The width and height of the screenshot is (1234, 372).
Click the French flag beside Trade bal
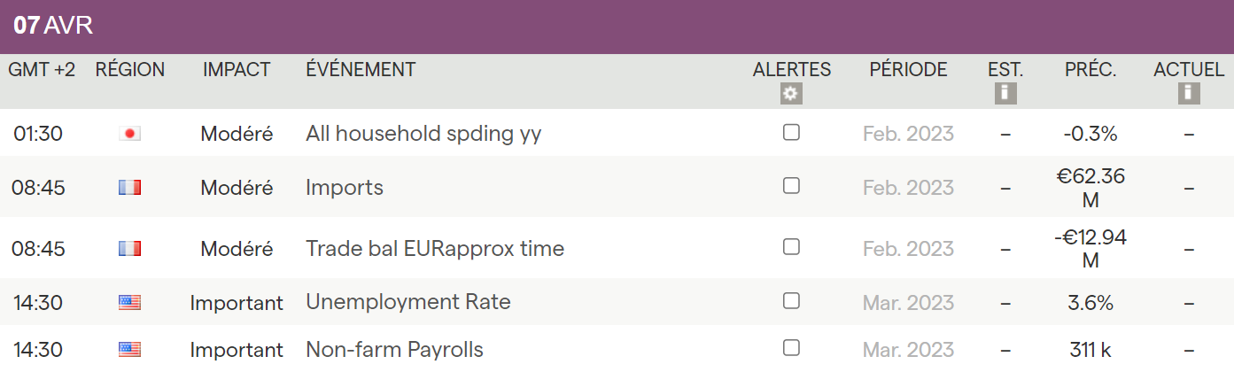coord(129,249)
